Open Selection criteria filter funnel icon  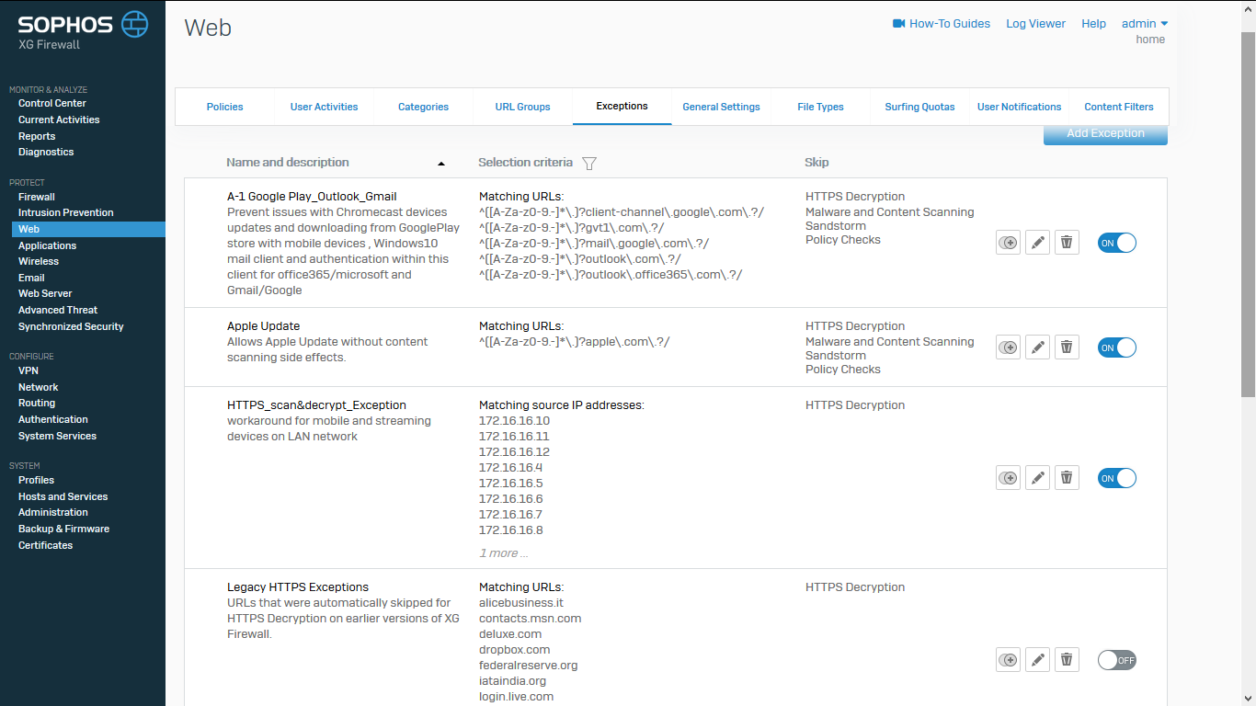pyautogui.click(x=589, y=163)
